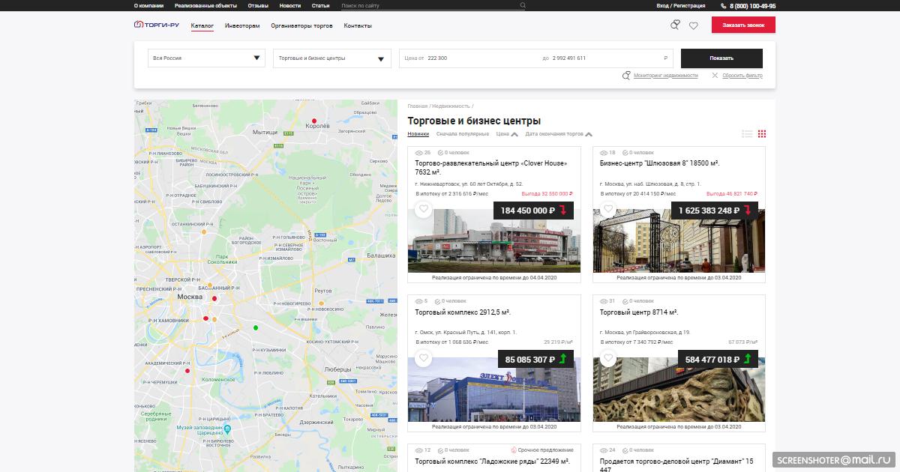Click the fire icon next to Срочное предложение
Image resolution: width=900 pixels, height=472 pixels.
[514, 450]
